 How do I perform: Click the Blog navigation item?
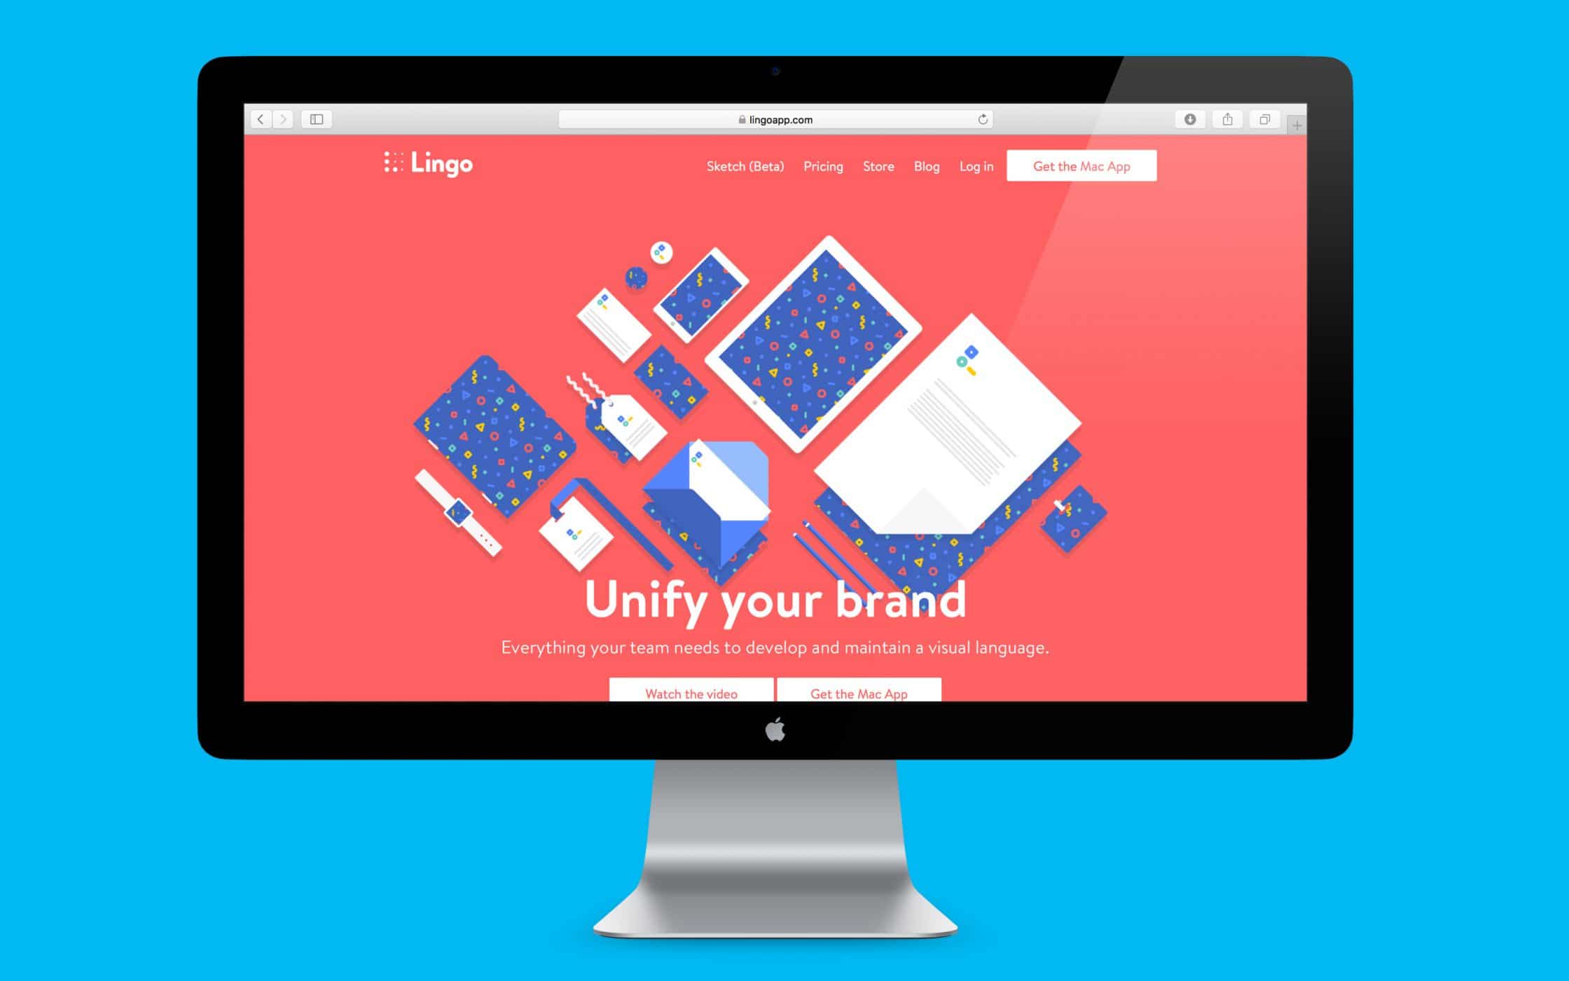926,166
